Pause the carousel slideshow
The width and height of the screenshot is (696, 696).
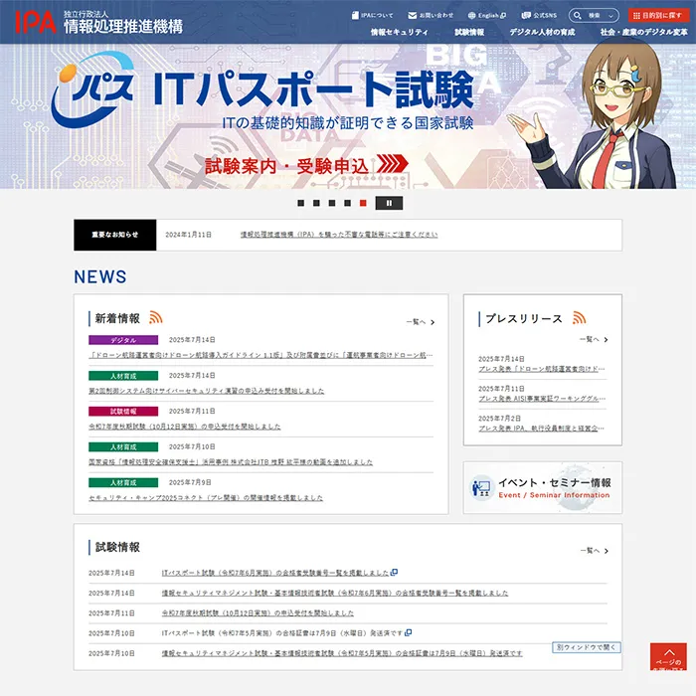pos(390,203)
